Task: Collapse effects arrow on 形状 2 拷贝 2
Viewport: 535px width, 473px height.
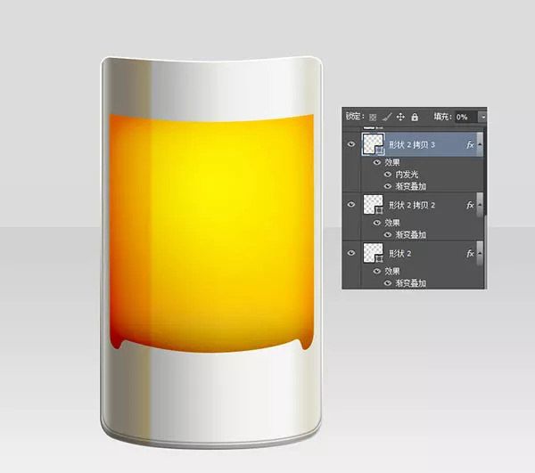Action: (480, 205)
